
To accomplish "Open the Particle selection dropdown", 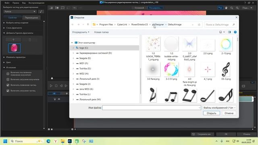I will point(20,12).
